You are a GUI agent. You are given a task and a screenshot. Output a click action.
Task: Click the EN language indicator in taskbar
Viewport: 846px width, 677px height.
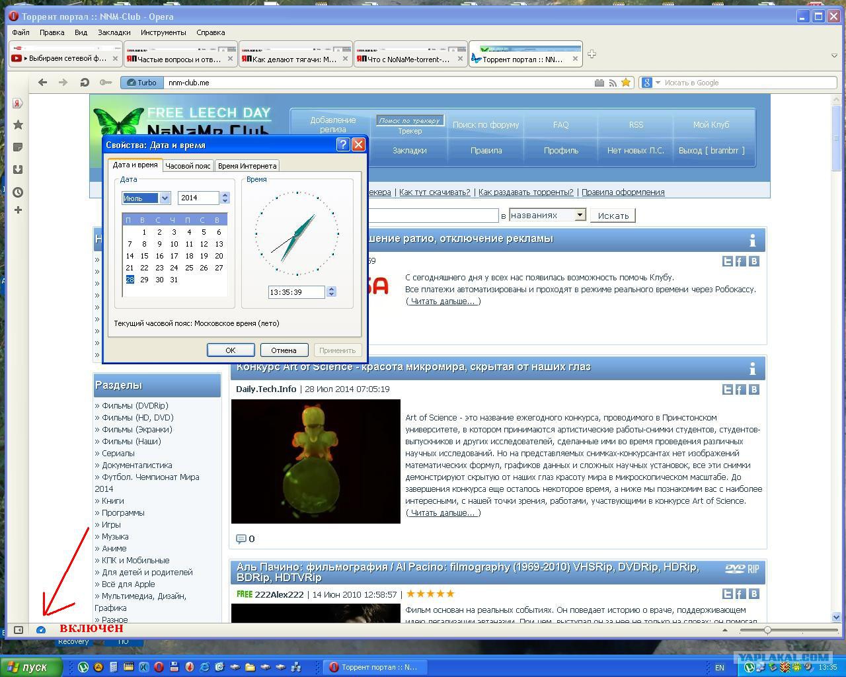[720, 668]
